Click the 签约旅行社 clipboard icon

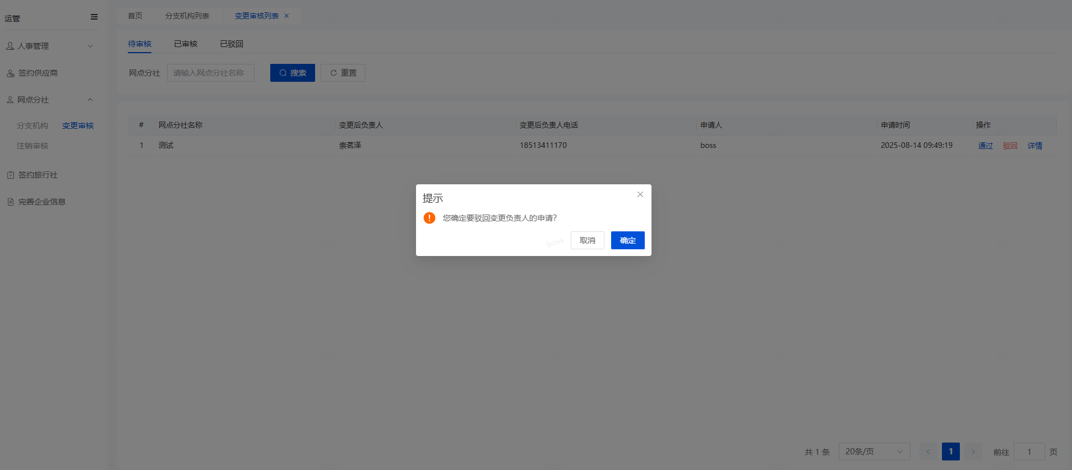pyautogui.click(x=10, y=175)
